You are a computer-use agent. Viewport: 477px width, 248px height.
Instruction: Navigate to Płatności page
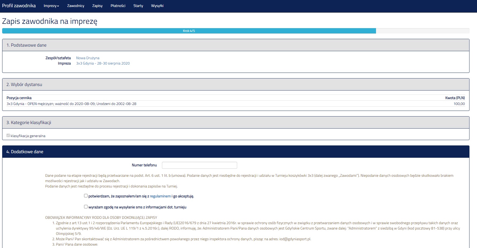pos(118,6)
